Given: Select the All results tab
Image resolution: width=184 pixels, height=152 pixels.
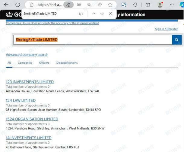Looking at the screenshot, I should click(9, 63).
